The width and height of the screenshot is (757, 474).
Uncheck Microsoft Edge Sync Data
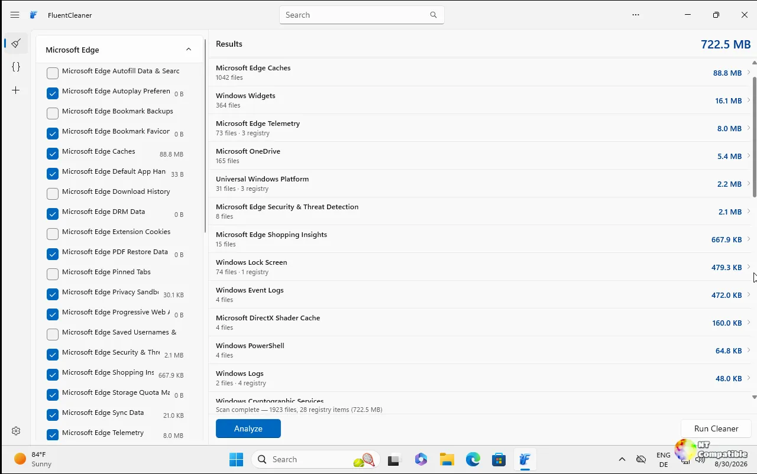tap(53, 414)
